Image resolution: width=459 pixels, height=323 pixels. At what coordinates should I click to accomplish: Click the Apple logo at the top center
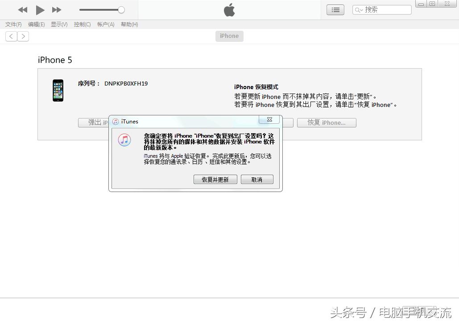(229, 10)
